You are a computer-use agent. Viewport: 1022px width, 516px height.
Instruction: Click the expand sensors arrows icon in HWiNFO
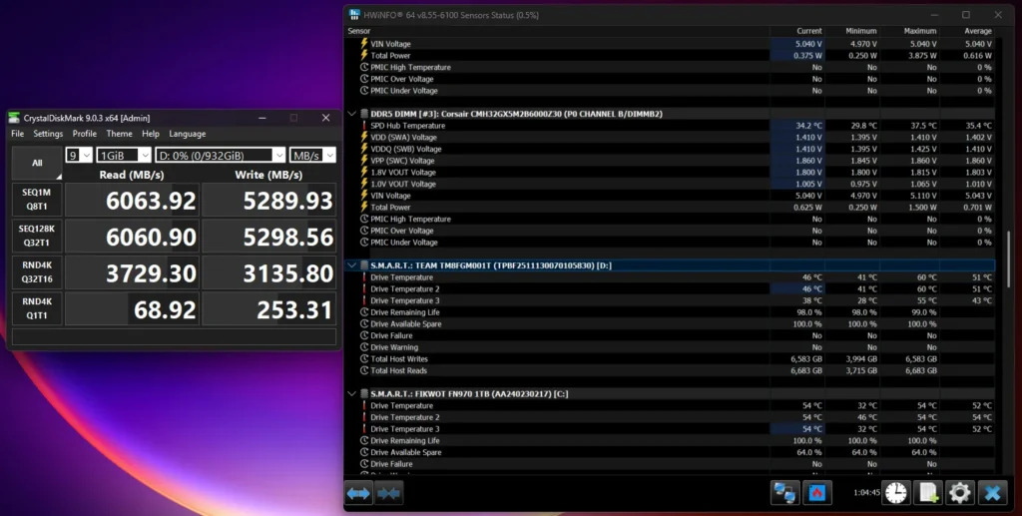[x=358, y=493]
